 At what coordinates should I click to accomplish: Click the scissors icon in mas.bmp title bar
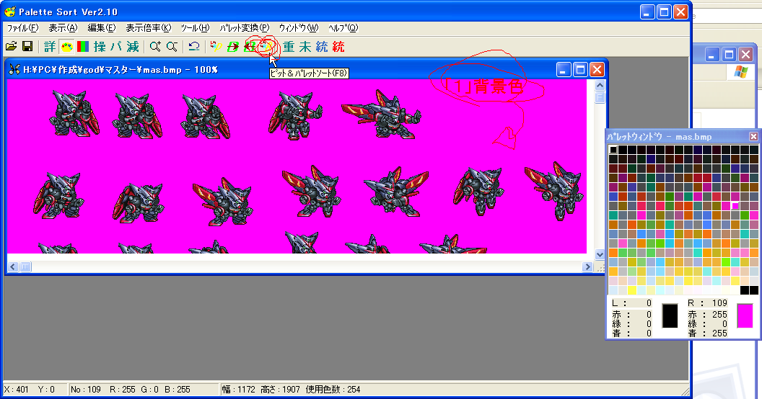tap(14, 70)
